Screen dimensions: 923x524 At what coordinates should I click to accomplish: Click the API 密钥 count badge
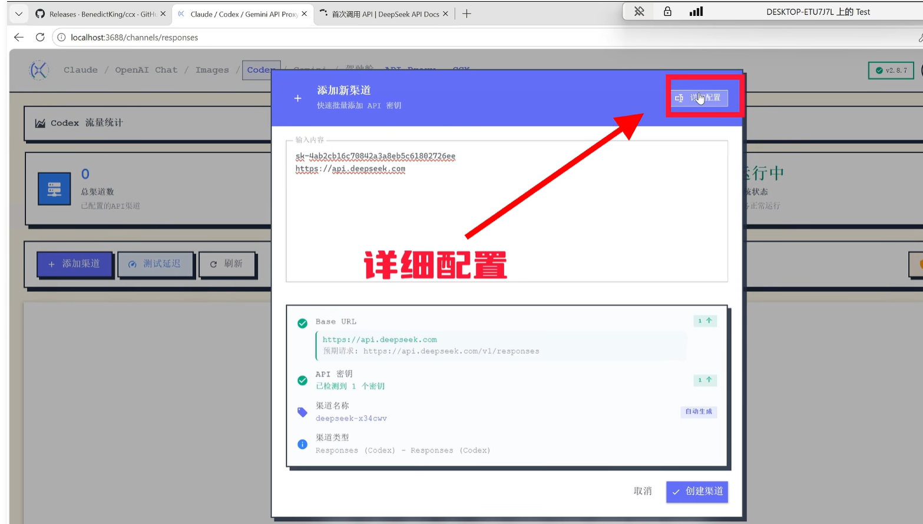(704, 380)
